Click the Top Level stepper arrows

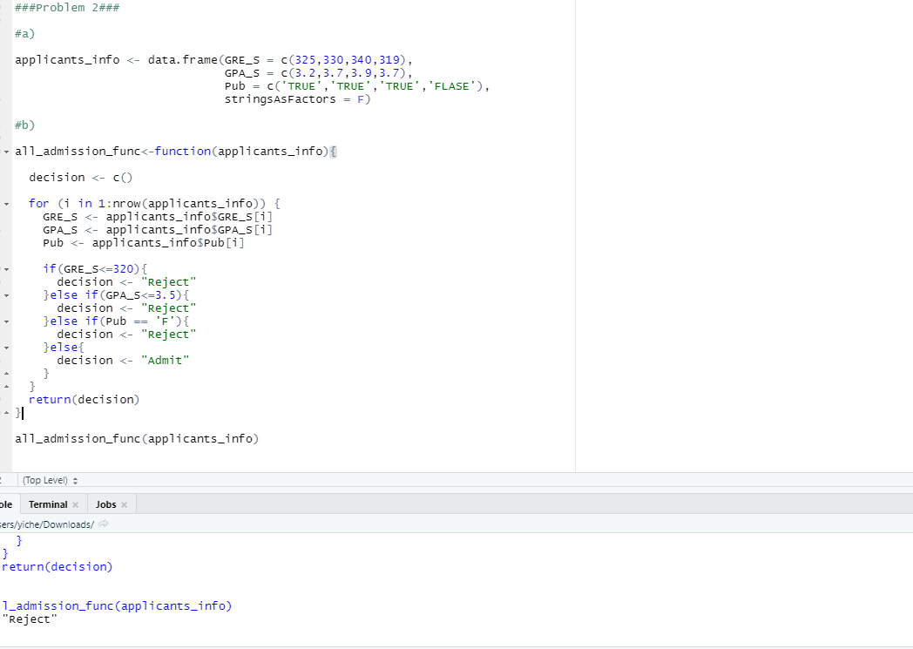pos(76,480)
